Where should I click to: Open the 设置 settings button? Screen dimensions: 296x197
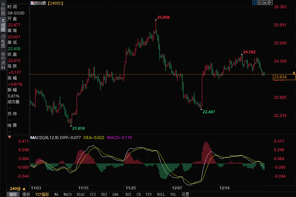click(185, 194)
